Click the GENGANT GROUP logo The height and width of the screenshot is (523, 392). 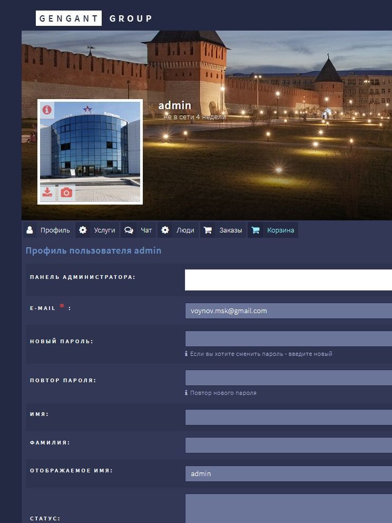(x=94, y=18)
